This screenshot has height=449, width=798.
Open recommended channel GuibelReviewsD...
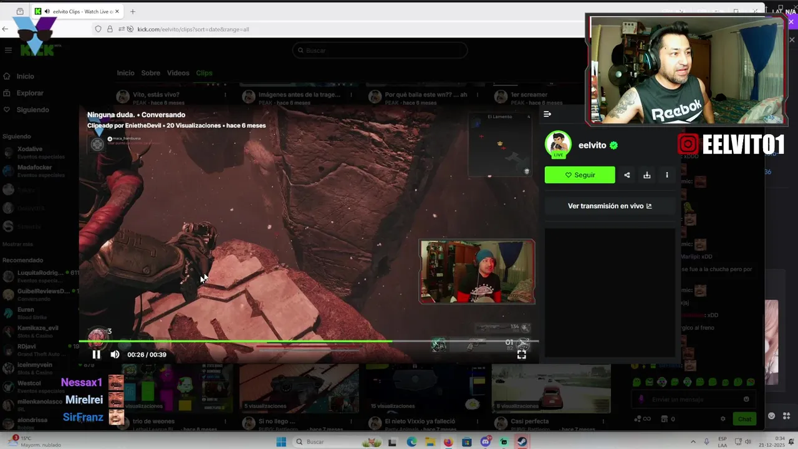(39, 294)
